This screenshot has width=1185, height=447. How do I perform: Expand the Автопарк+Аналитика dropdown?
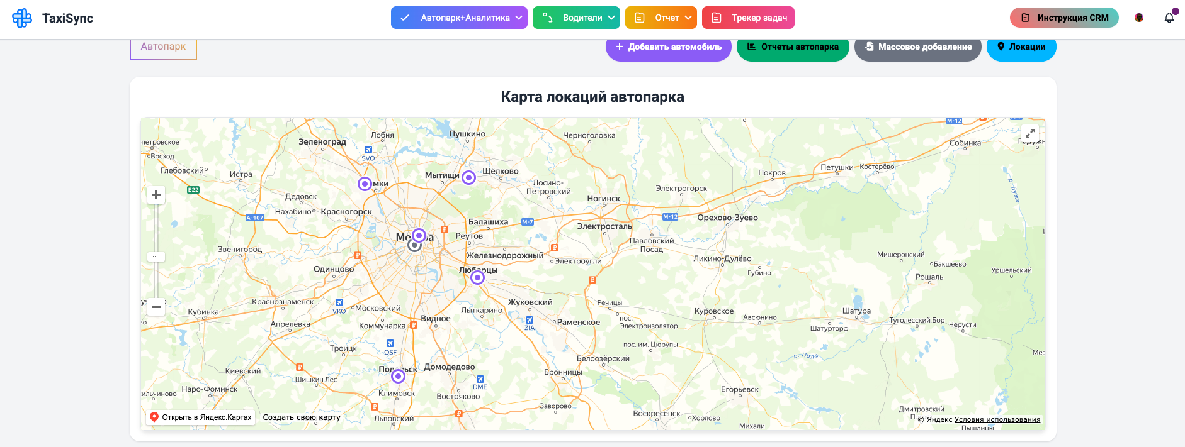pyautogui.click(x=459, y=18)
